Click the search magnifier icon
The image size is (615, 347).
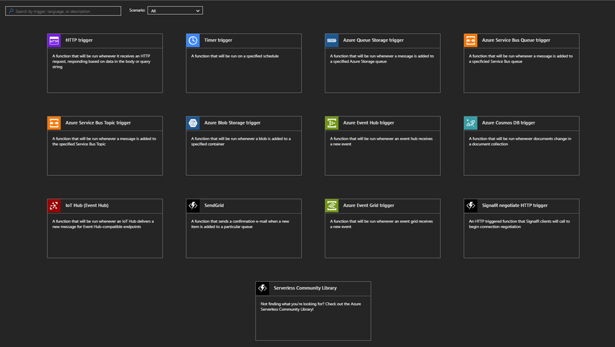(x=11, y=11)
